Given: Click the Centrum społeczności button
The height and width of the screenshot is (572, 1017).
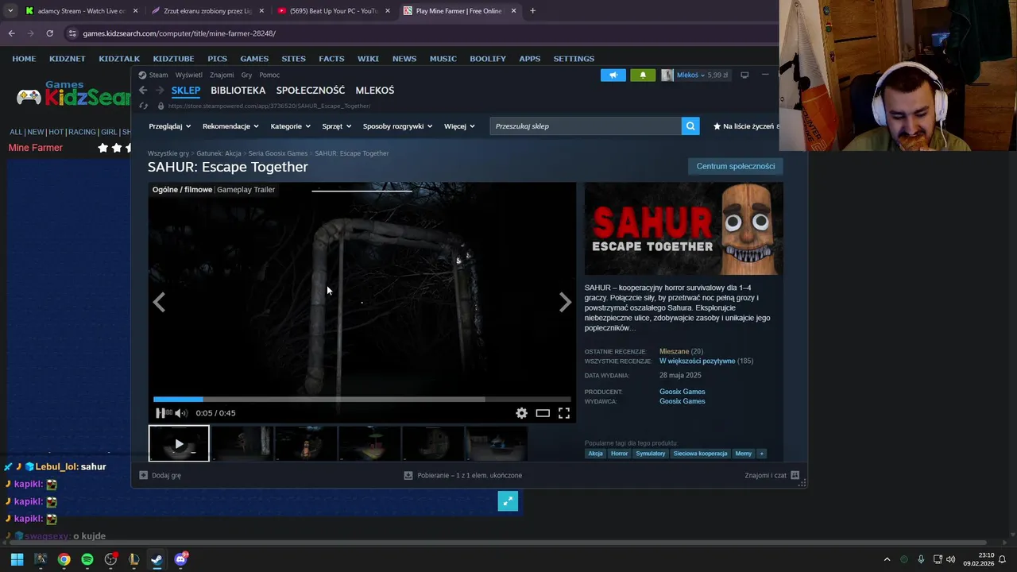Looking at the screenshot, I should tap(736, 166).
